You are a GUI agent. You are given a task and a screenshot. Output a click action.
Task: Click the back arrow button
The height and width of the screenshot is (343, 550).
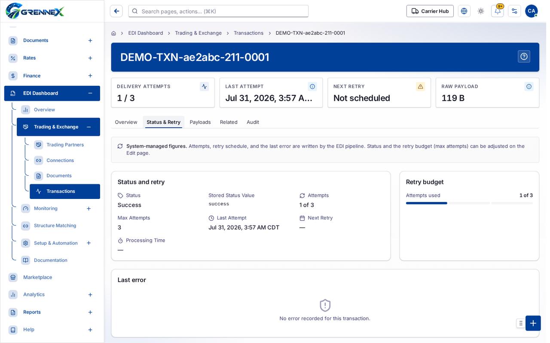(116, 11)
